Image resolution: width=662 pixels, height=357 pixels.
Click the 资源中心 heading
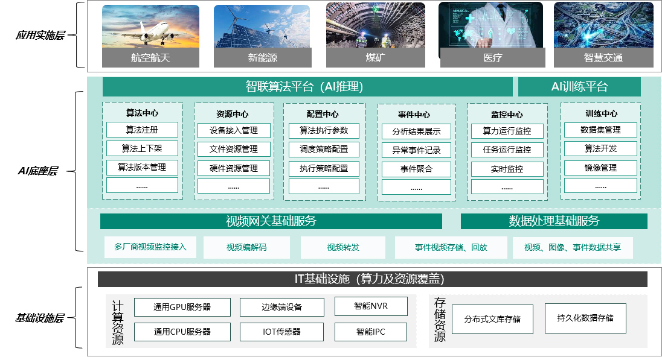[x=232, y=114]
